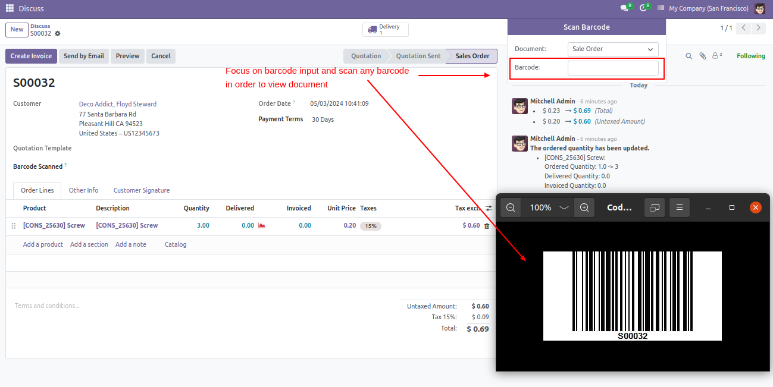Go to previous record arrow
Screen dimensions: 773x387
pyautogui.click(x=744, y=28)
